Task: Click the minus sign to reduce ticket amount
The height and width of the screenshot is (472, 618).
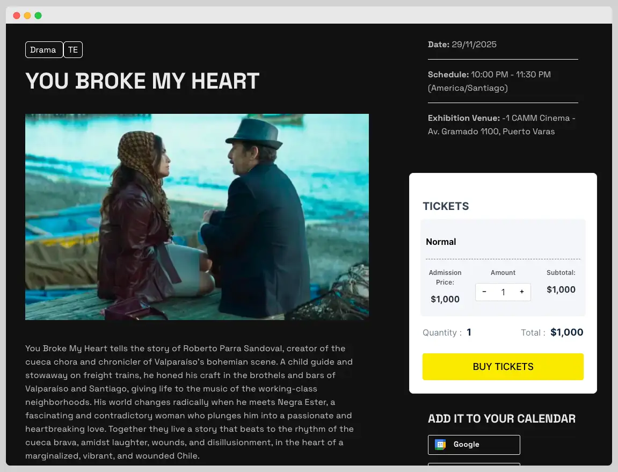Action: pyautogui.click(x=484, y=292)
